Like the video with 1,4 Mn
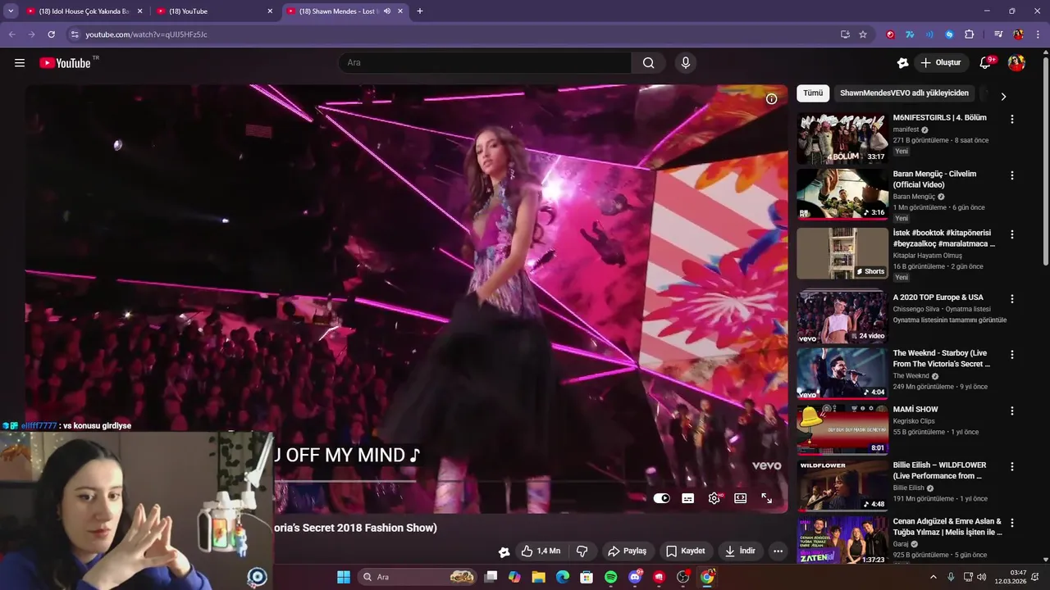The width and height of the screenshot is (1050, 590). click(541, 551)
